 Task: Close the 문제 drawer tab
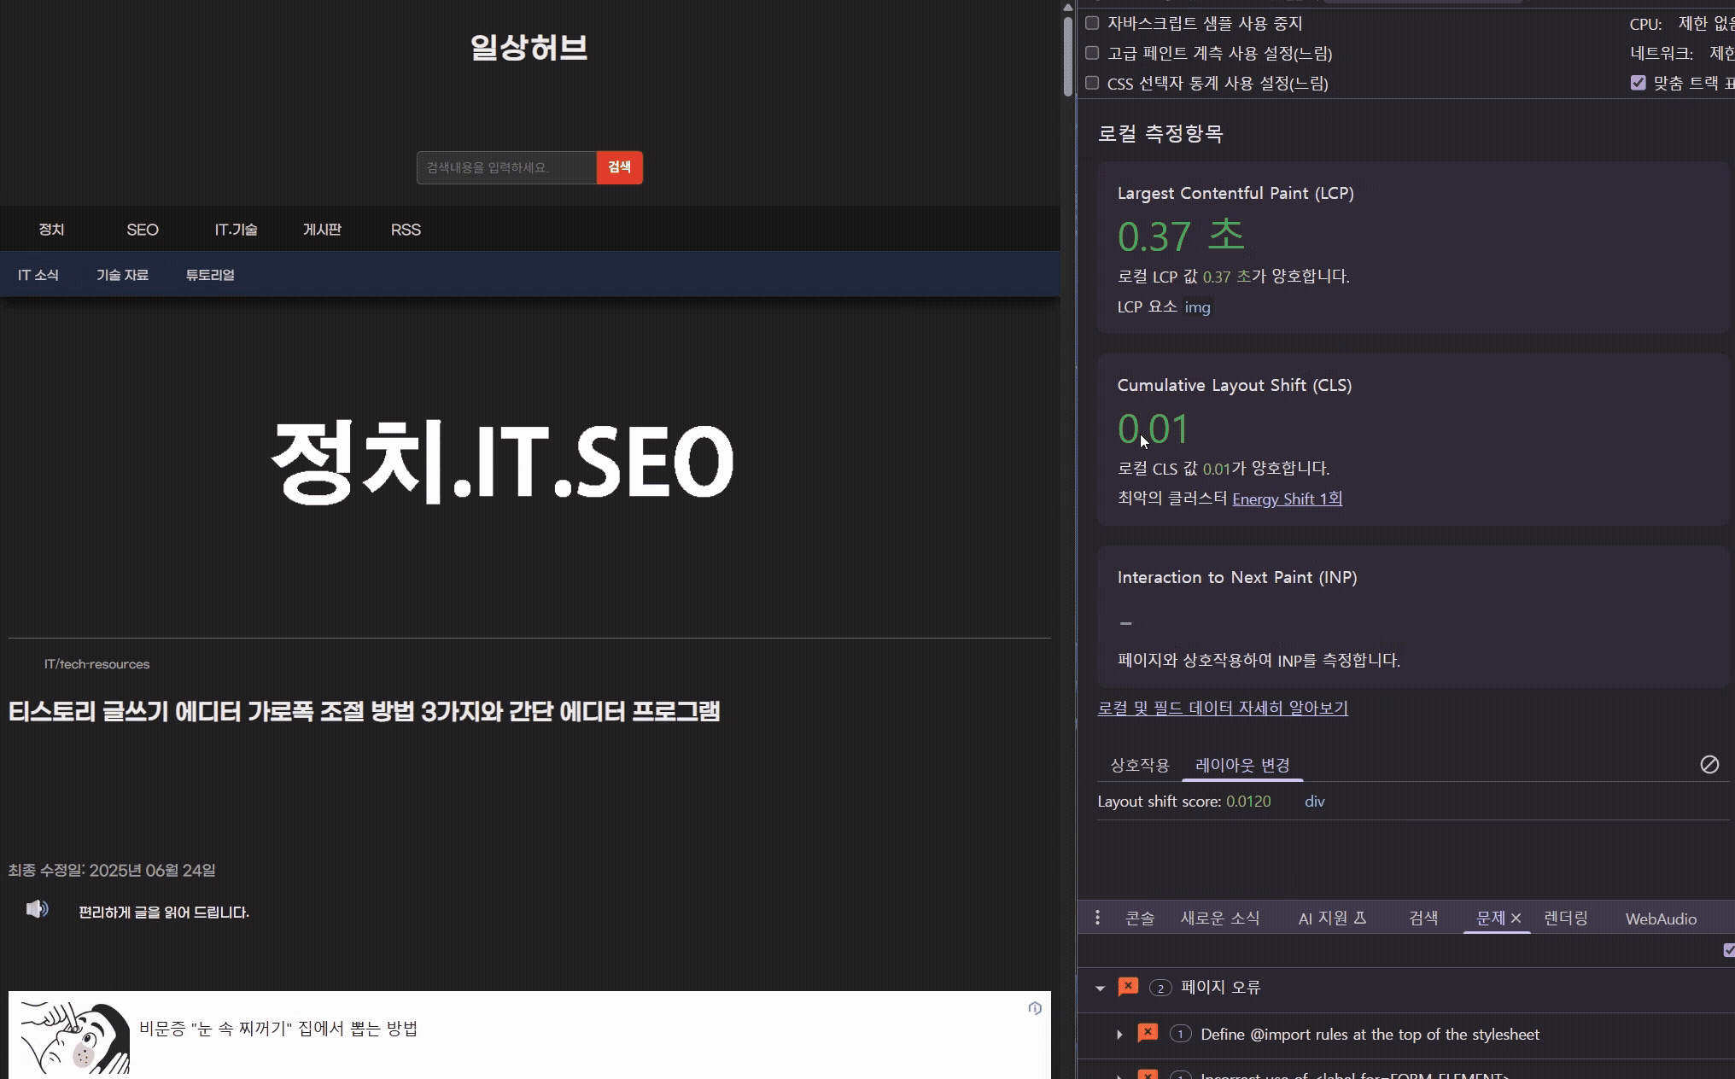coord(1516,919)
